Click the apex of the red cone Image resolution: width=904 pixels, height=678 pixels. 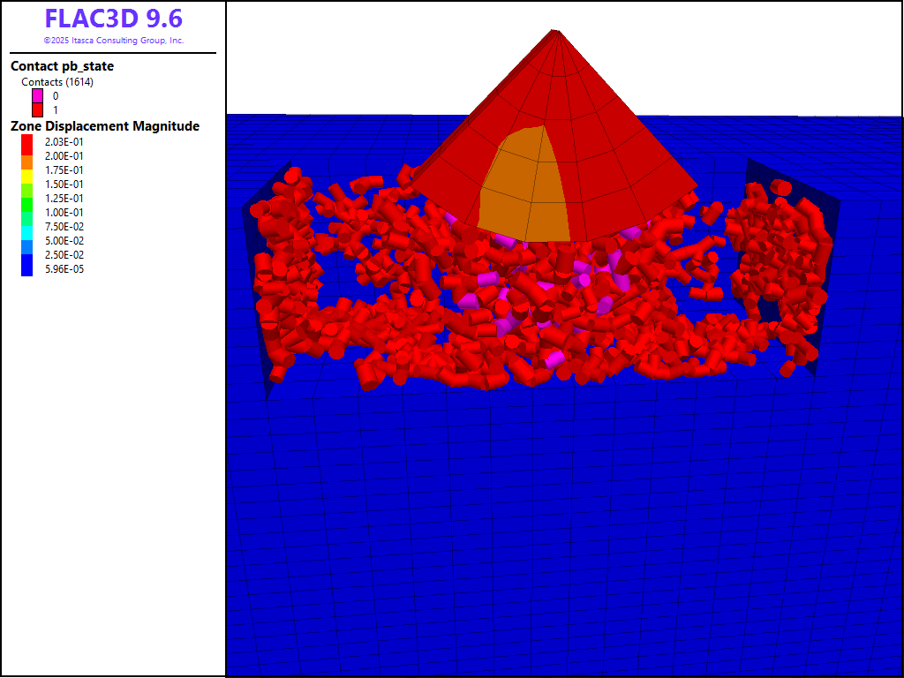[x=555, y=33]
